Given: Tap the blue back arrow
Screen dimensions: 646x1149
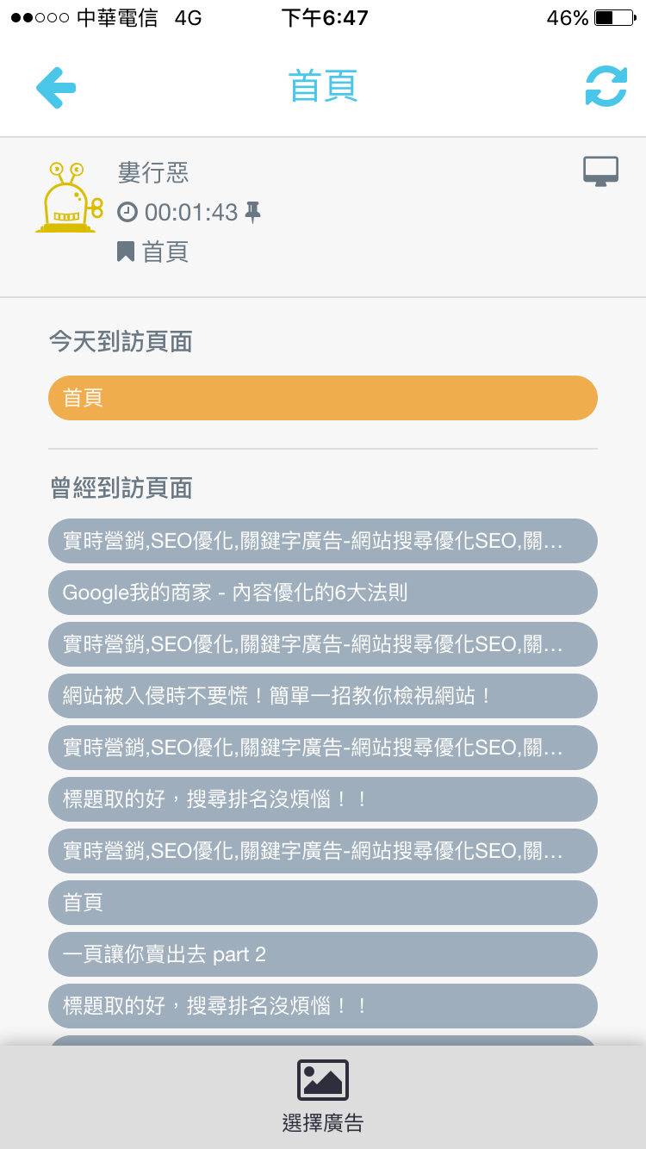Looking at the screenshot, I should pyautogui.click(x=56, y=87).
